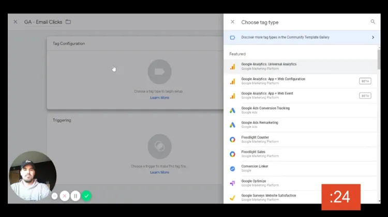The image size is (388, 217).
Task: Click scrollbar down arrow in tag list
Action: pyautogui.click(x=379, y=202)
